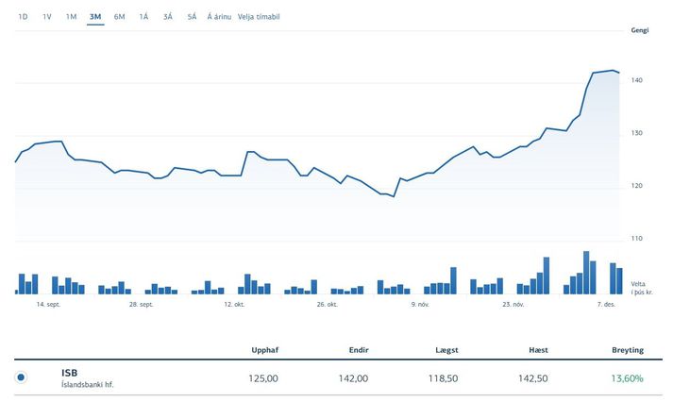Open 'Velja tímabil' custom period picker
Image resolution: width=673 pixels, height=402 pixels.
[x=259, y=17]
